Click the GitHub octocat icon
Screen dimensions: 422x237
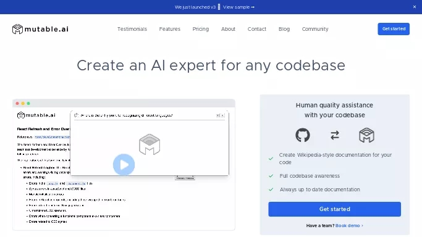(303, 135)
